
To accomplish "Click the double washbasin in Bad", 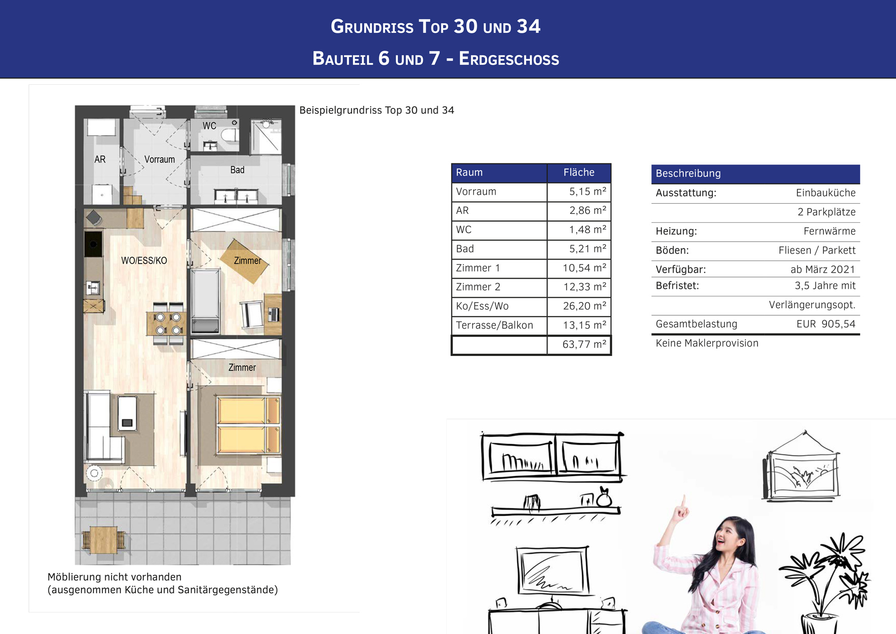I will click(236, 196).
